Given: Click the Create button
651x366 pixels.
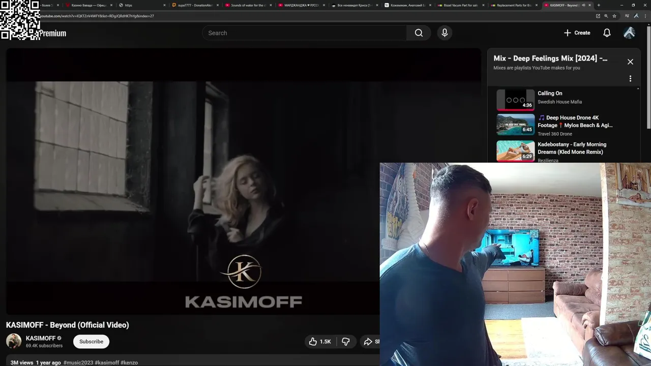Looking at the screenshot, I should (577, 33).
